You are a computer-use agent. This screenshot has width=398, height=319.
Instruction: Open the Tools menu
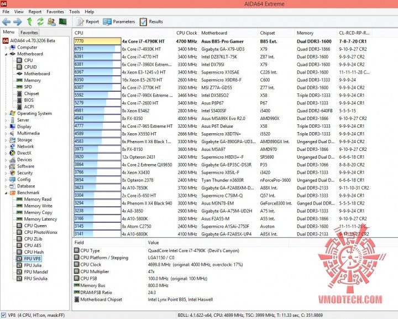[x=75, y=12]
